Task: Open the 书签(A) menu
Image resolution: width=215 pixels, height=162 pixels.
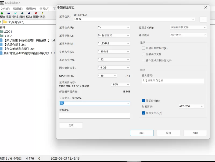Action: 44,9
